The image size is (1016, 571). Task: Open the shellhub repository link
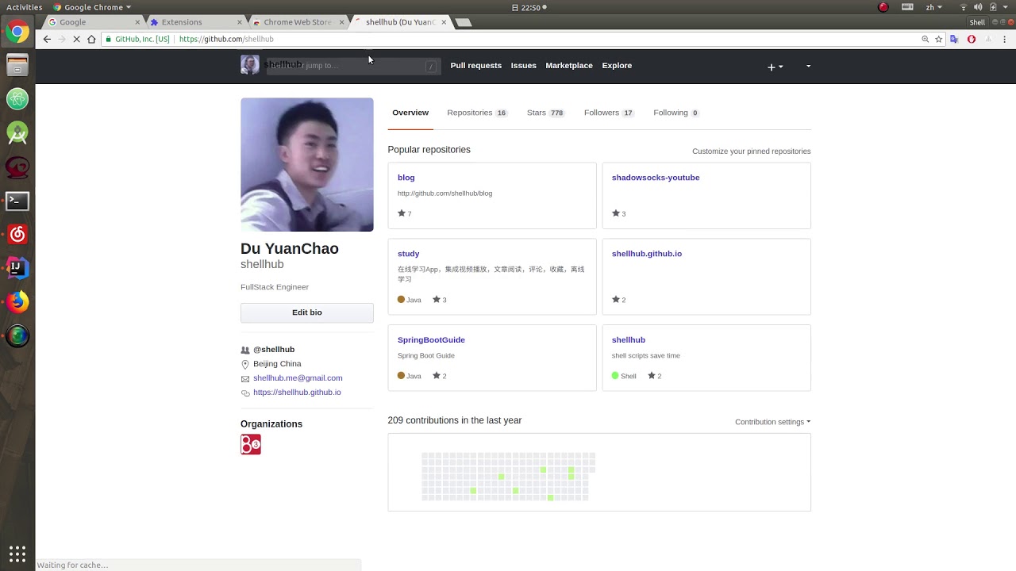click(629, 340)
